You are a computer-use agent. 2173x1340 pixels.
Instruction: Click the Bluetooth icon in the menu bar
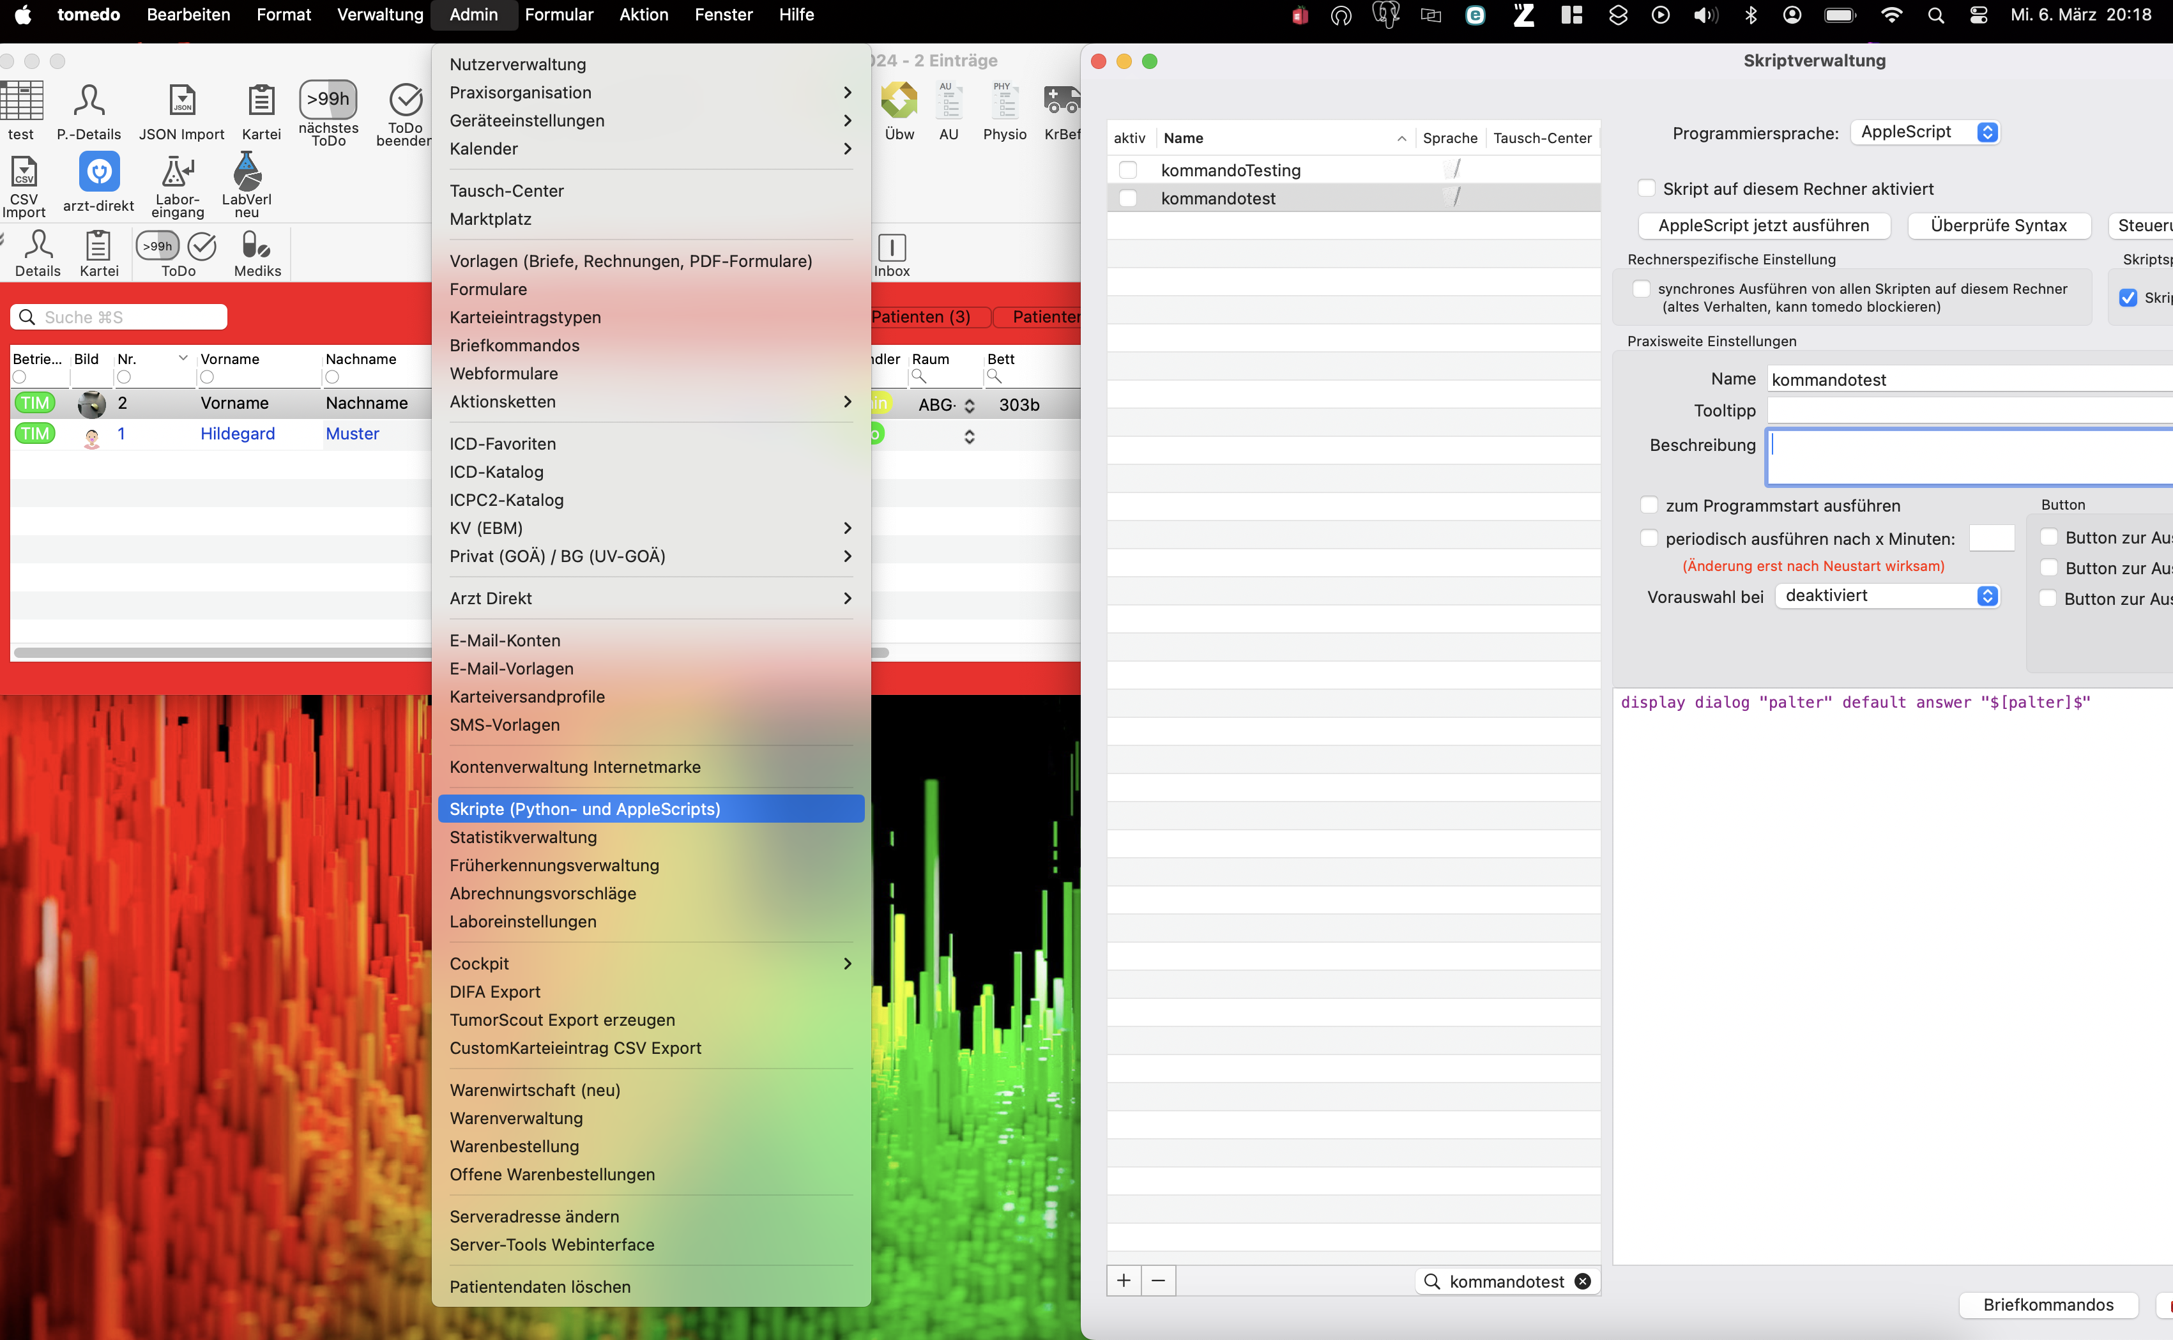pos(1750,15)
